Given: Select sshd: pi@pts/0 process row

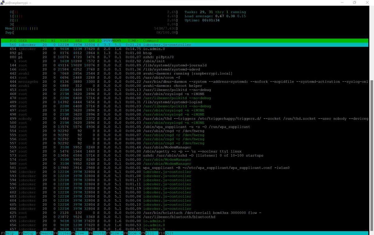Looking at the screenshot, I should coord(185,57).
